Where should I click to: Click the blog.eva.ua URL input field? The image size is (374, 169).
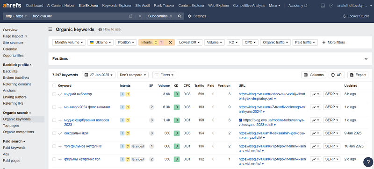[x=79, y=16]
